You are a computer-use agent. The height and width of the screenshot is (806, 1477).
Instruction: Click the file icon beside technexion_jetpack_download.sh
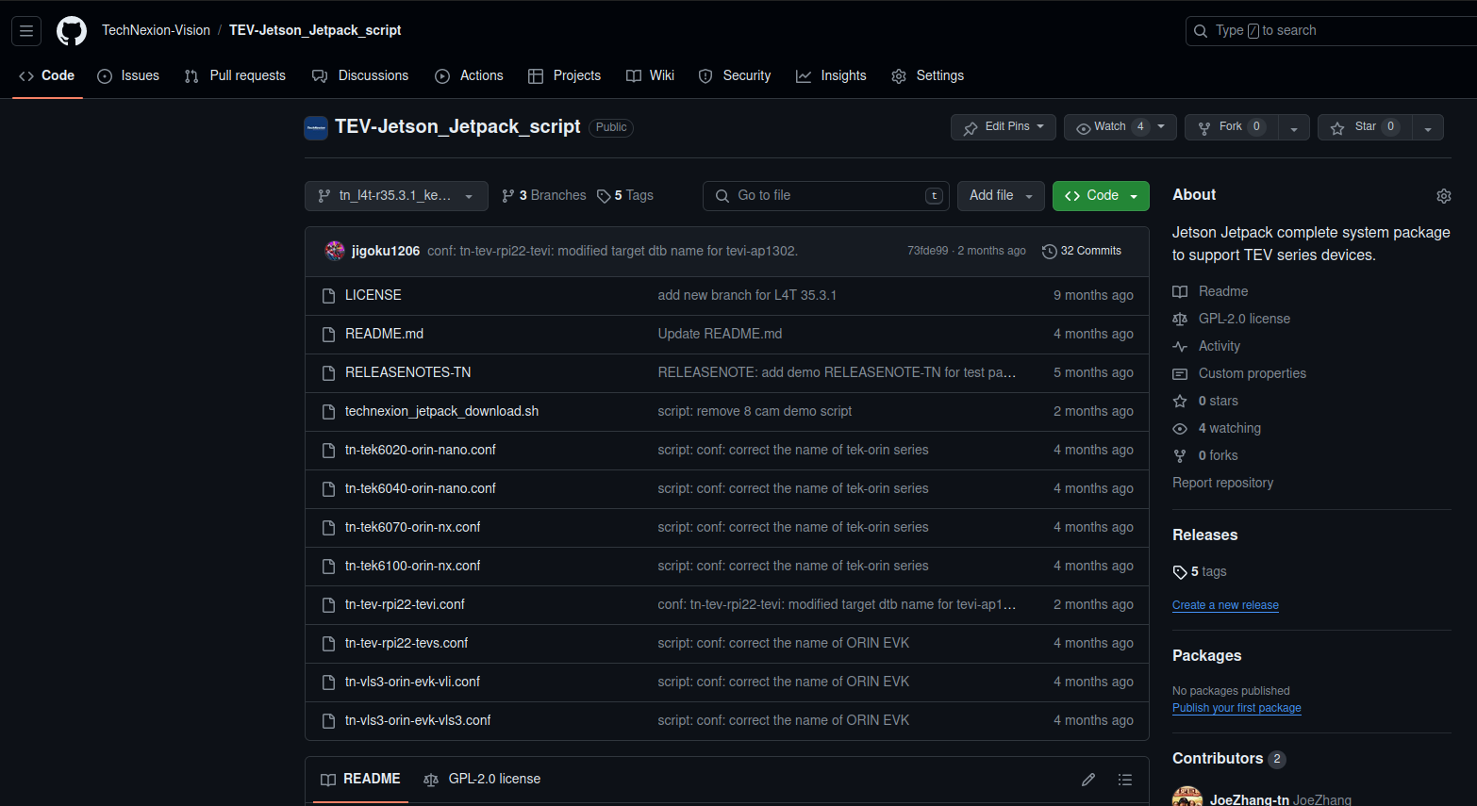(328, 412)
